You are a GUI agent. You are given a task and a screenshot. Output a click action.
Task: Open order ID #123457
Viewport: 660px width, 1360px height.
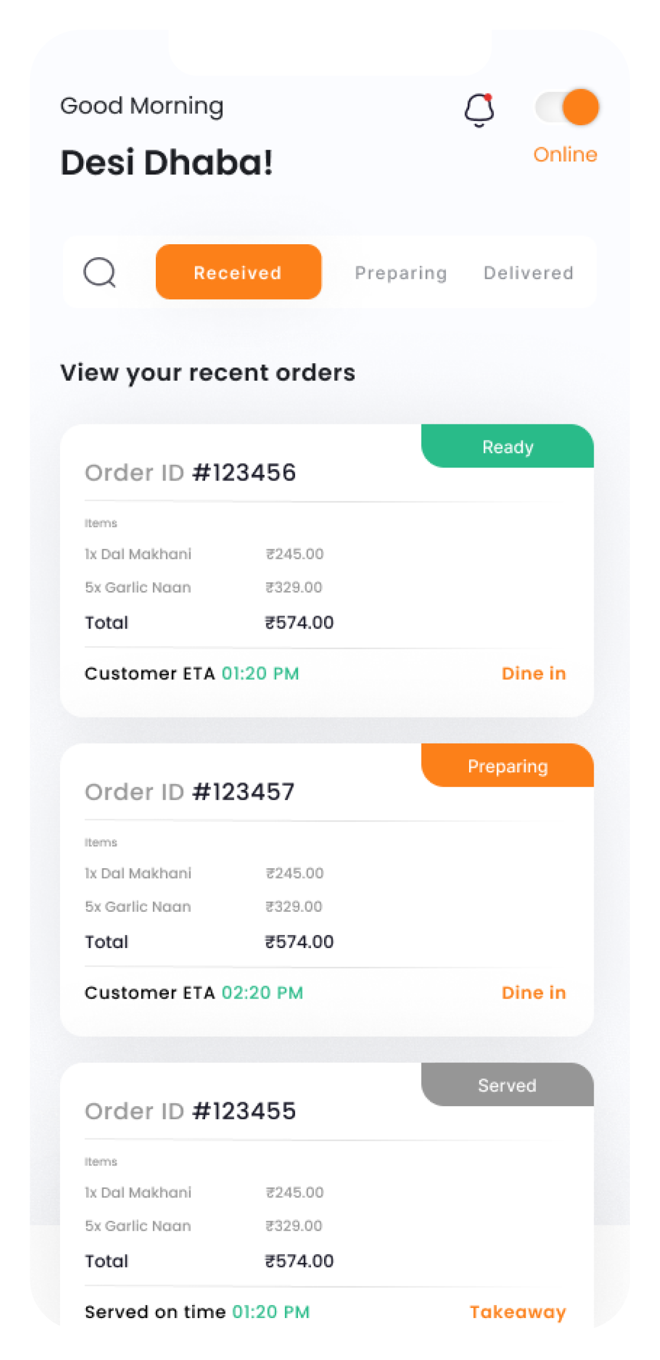190,792
